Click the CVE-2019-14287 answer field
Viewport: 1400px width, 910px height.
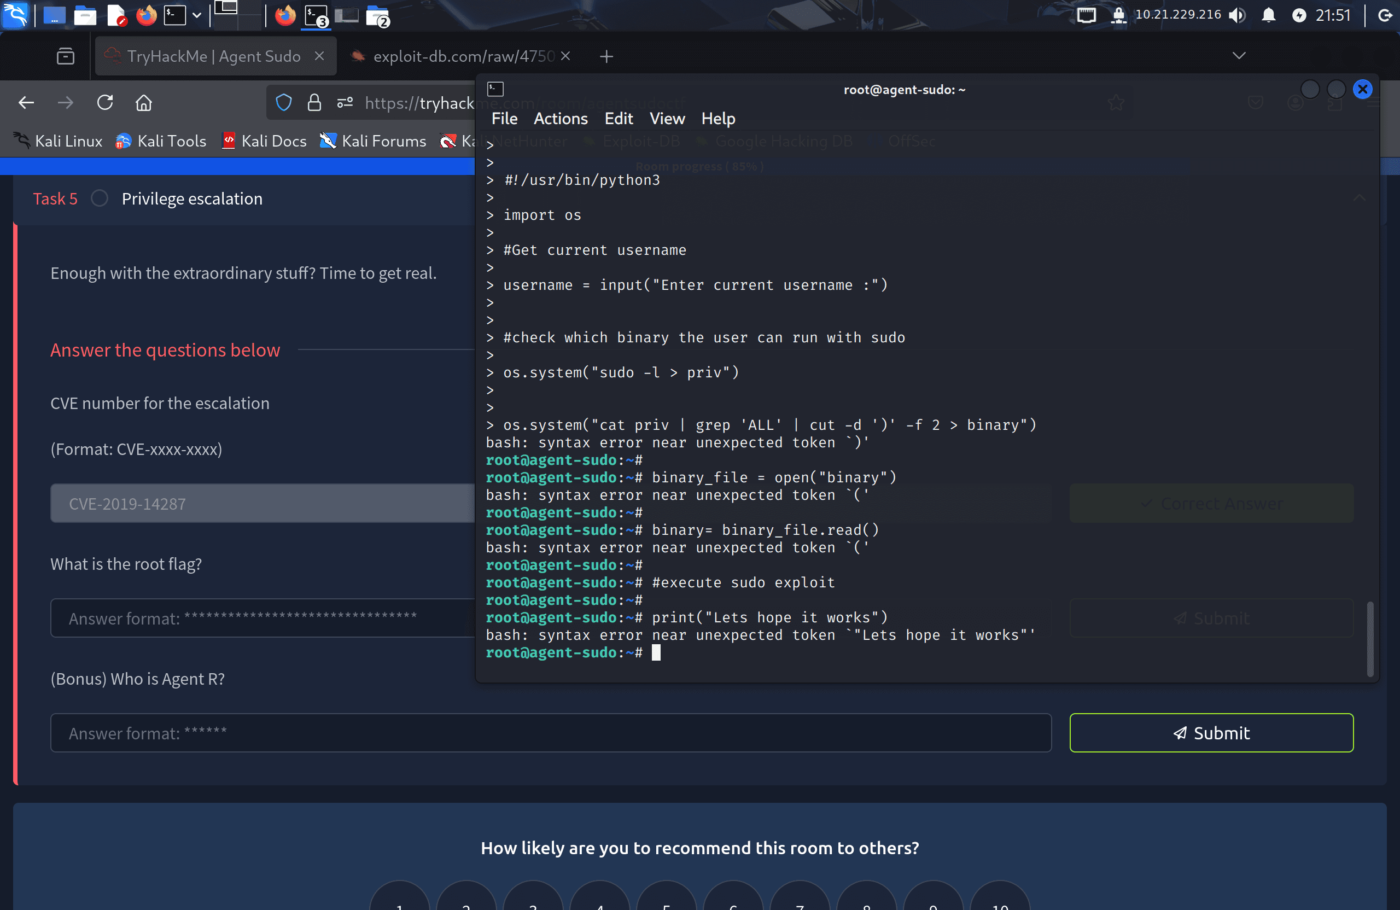(x=262, y=504)
